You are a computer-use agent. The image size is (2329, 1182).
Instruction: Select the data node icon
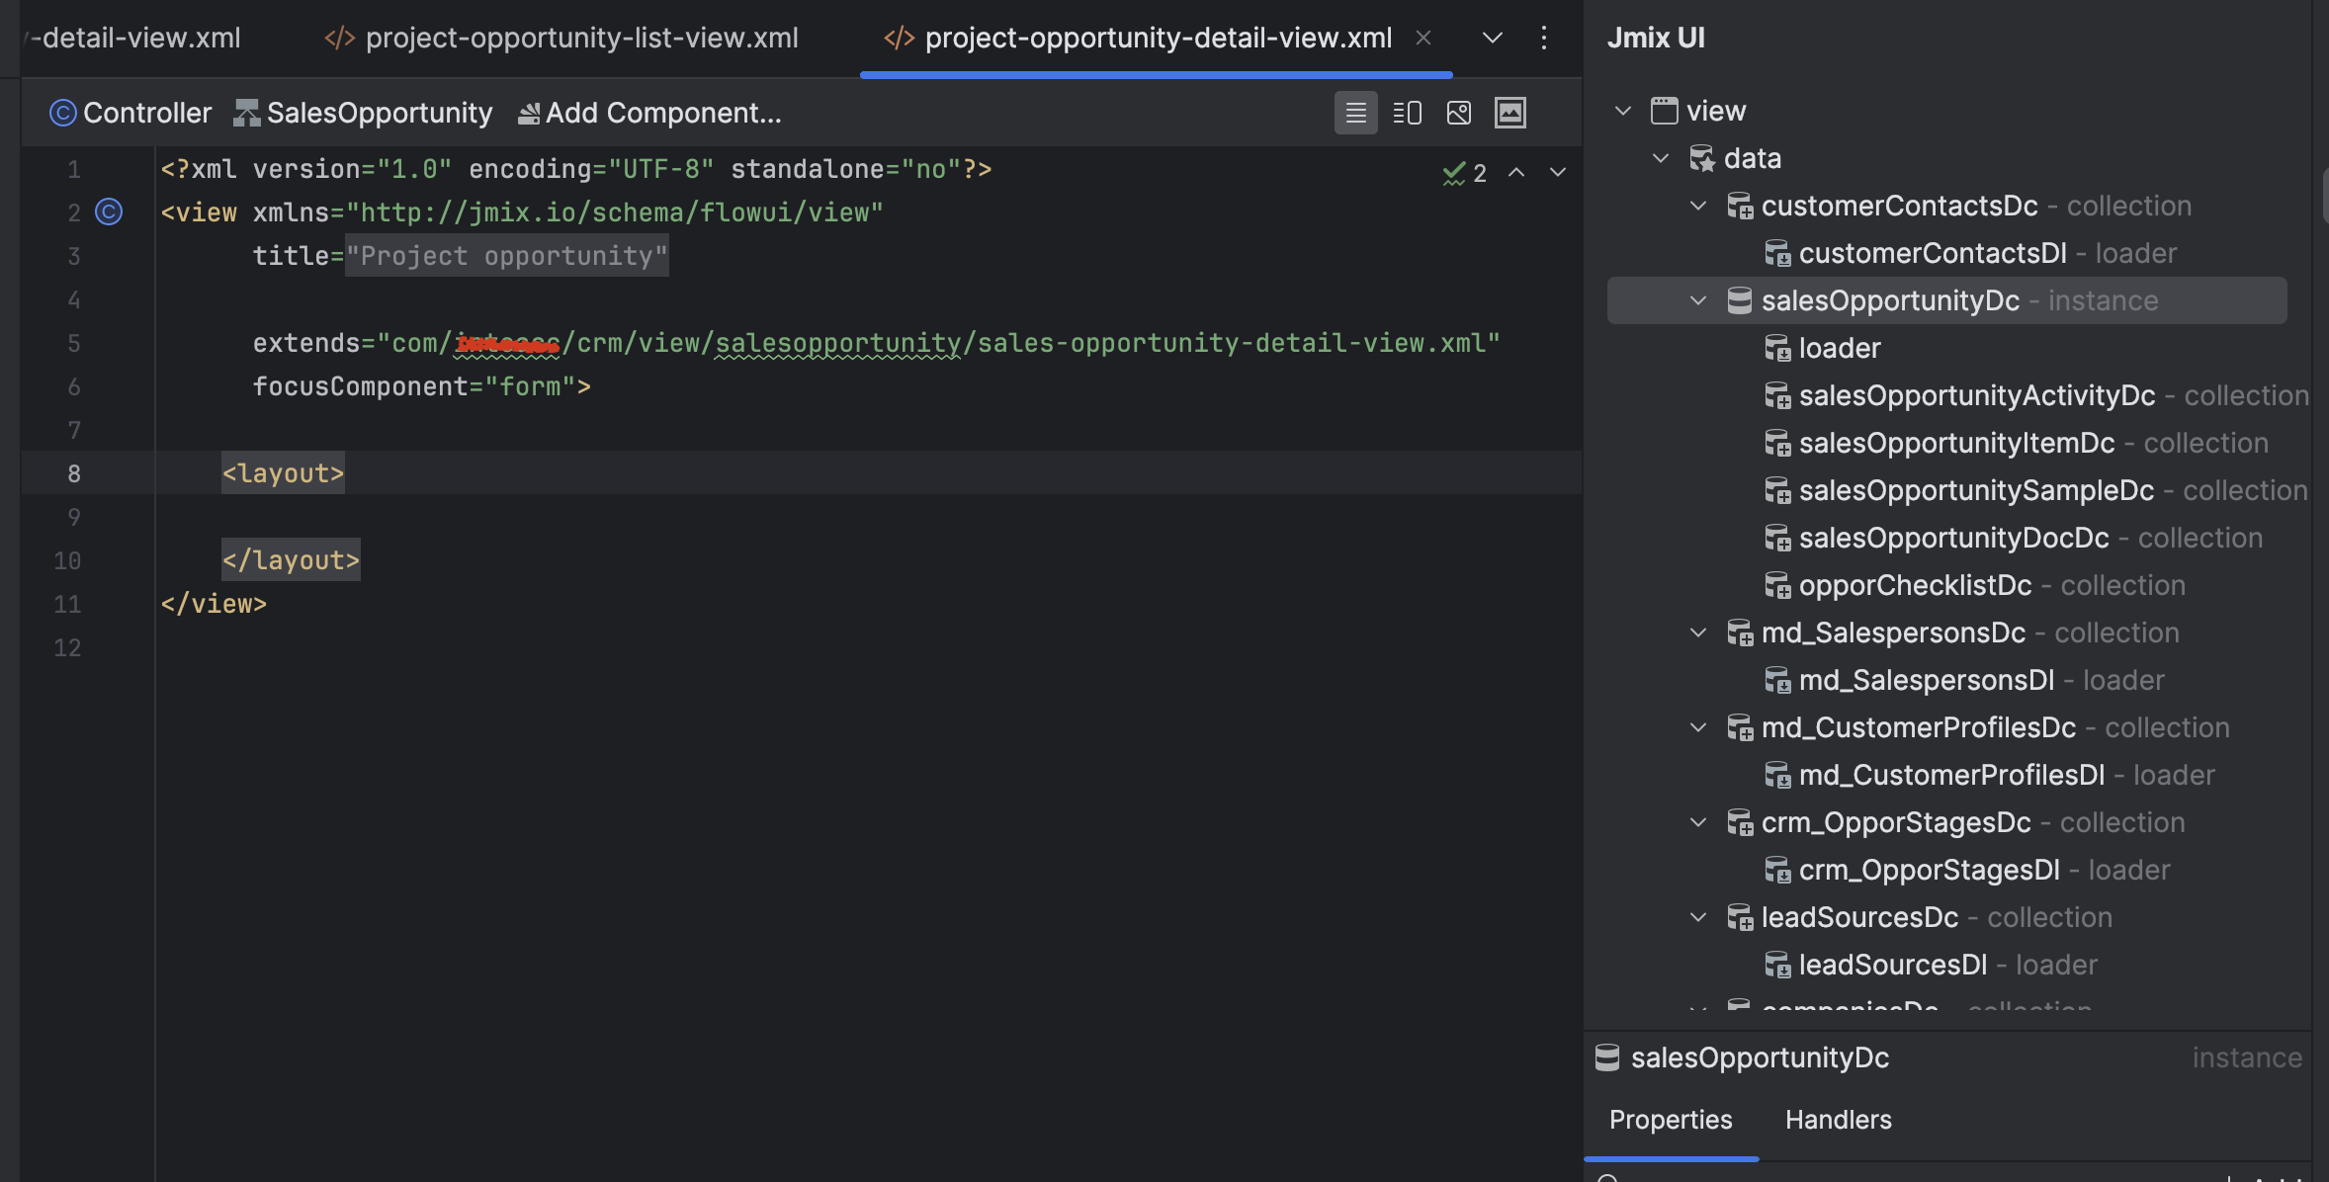(x=1702, y=158)
